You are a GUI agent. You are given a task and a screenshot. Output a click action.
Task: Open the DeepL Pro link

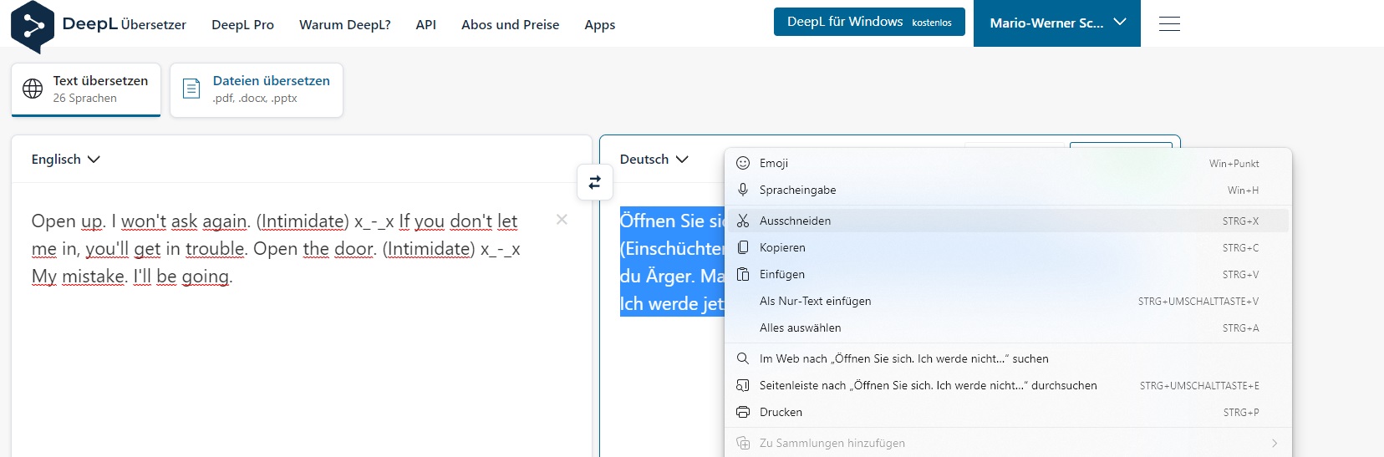[242, 25]
